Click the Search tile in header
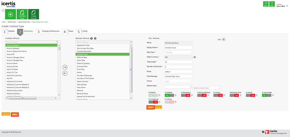290x137 pixels. [266, 4]
